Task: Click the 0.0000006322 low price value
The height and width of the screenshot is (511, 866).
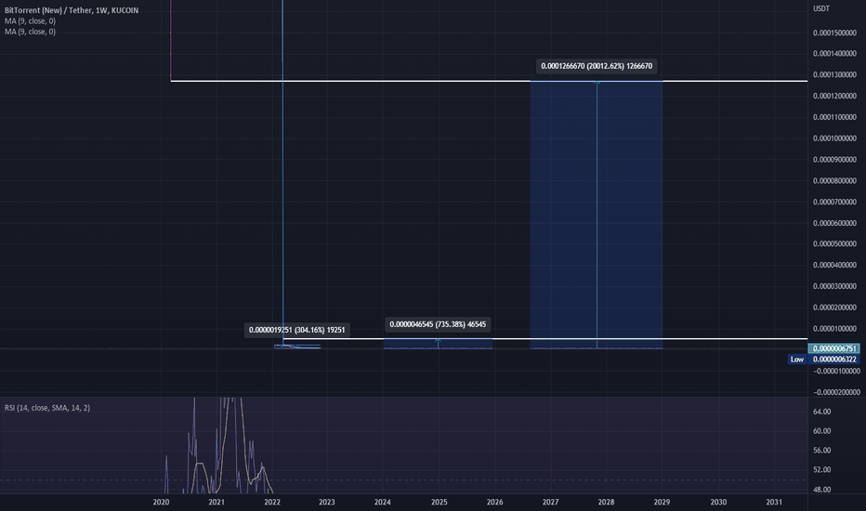Action: (834, 359)
